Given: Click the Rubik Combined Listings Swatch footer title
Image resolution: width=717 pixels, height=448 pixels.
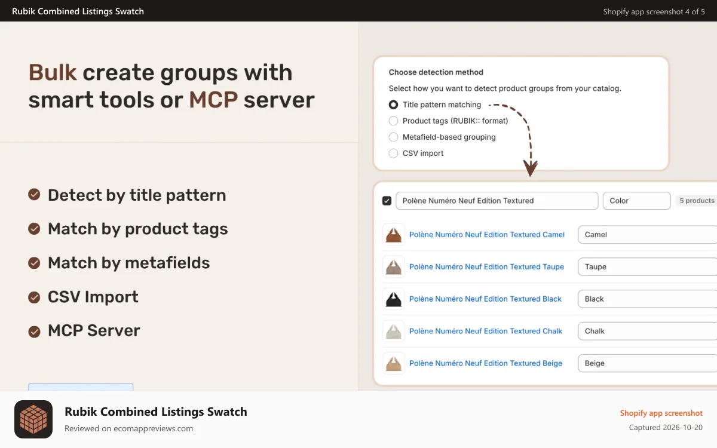Looking at the screenshot, I should click(156, 412).
